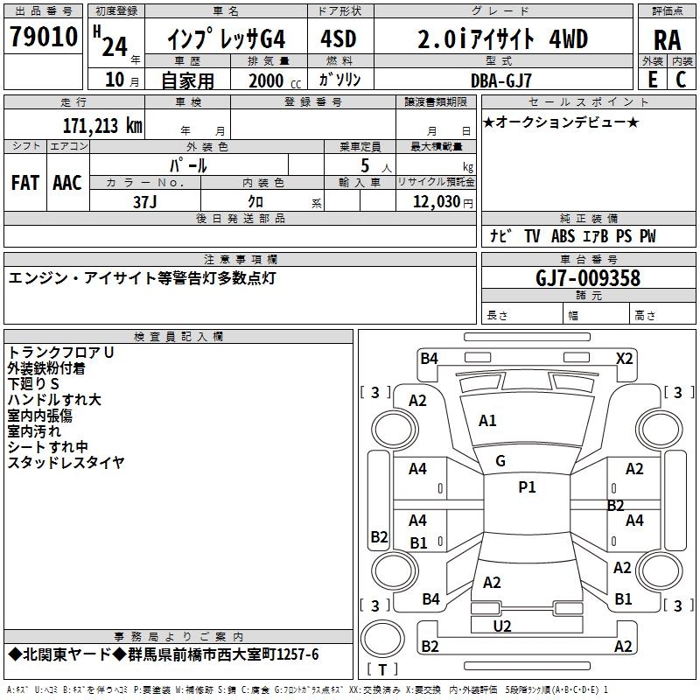Viewport: 700px width, 700px height.
Task: Click lot number 79010
Action: pyautogui.click(x=43, y=37)
